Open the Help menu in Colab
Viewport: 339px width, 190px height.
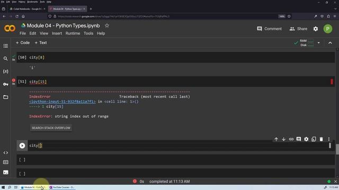pyautogui.click(x=101, y=33)
